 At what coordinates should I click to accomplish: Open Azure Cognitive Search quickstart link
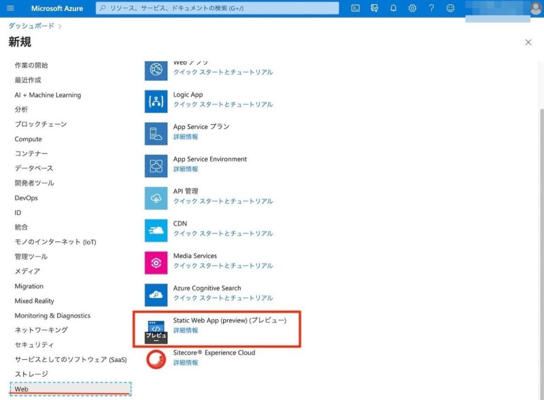223,297
